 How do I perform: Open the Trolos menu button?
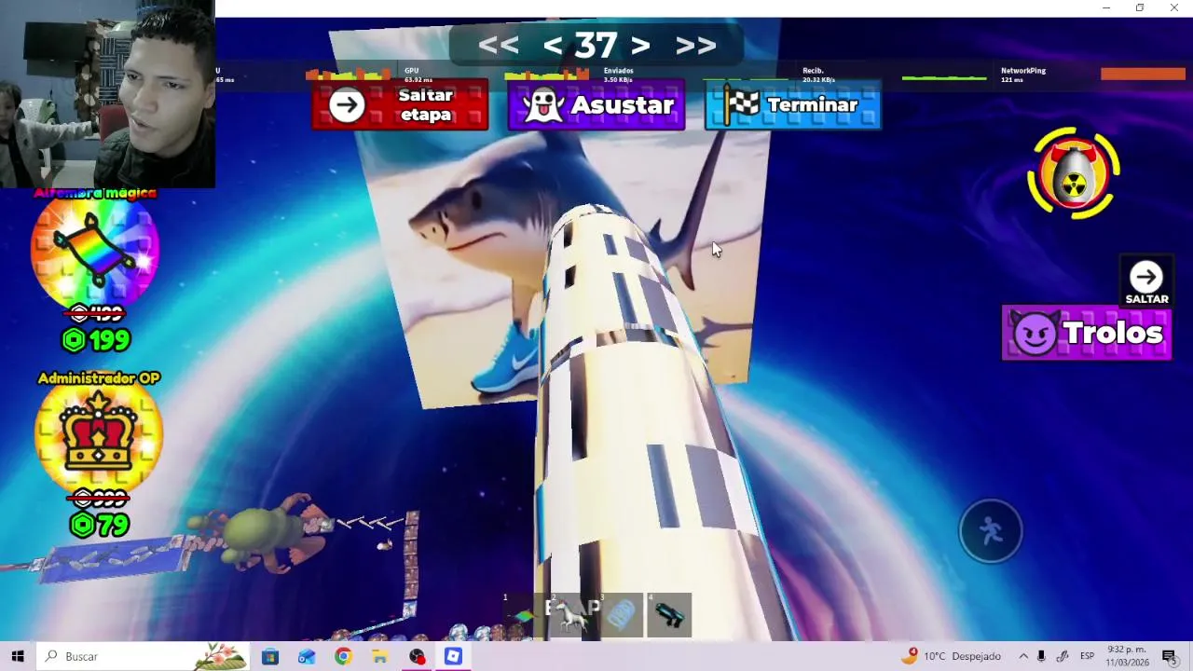point(1087,333)
